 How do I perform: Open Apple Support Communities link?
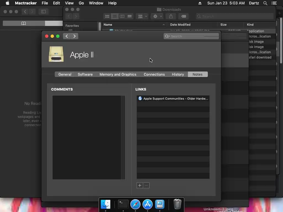point(173,99)
